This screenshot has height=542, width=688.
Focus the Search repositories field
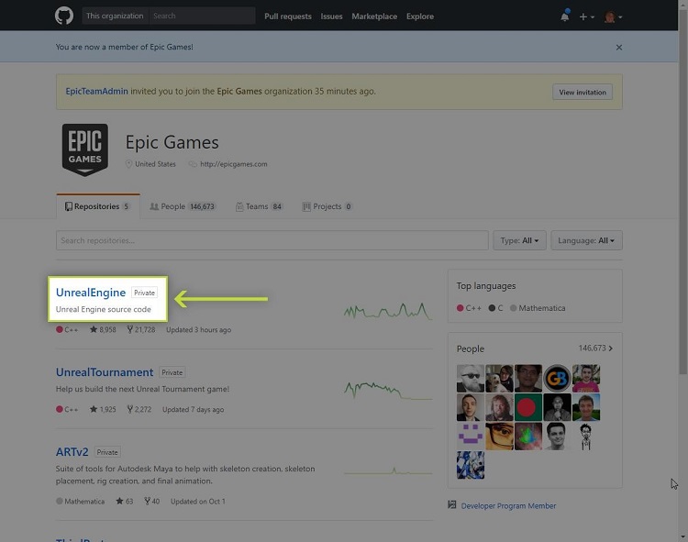pos(272,240)
